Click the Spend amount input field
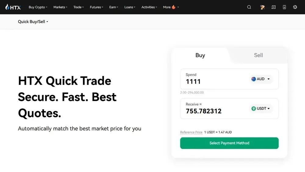 point(213,81)
